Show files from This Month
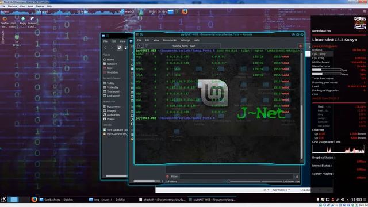 [x=112, y=91]
